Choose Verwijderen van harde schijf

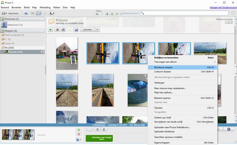click(x=182, y=122)
